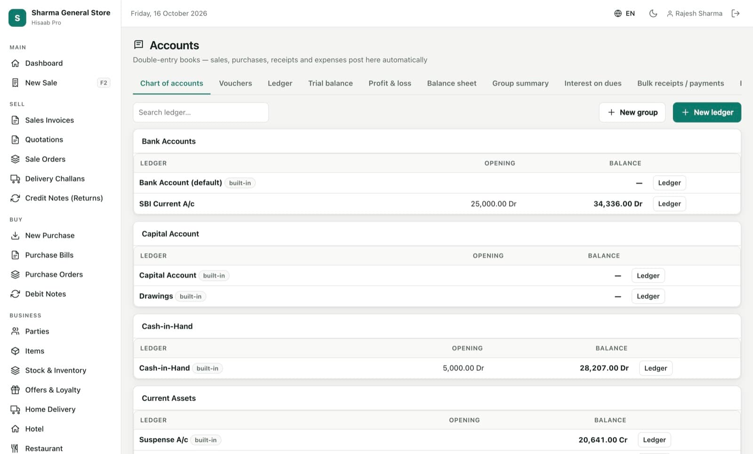Open Sale Orders layers icon
753x454 pixels.
tap(16, 159)
